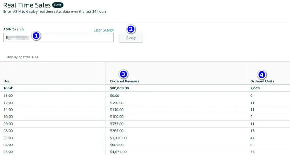Viewport: 290px width, 155px height.
Task: Click the units value 6
Action: (x=251, y=145)
